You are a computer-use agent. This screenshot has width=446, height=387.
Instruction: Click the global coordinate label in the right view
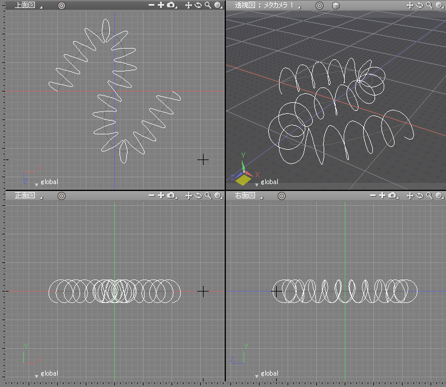269,373
